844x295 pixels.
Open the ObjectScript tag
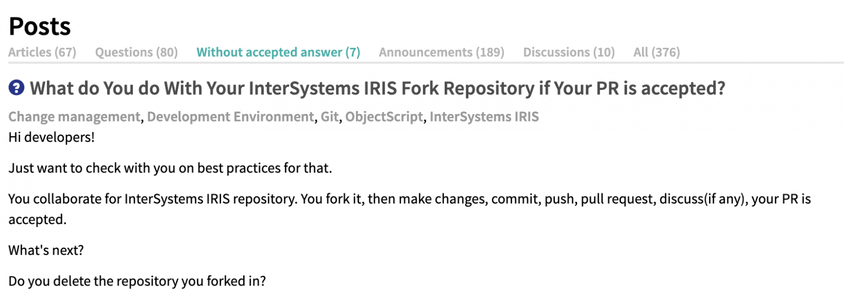pyautogui.click(x=384, y=117)
